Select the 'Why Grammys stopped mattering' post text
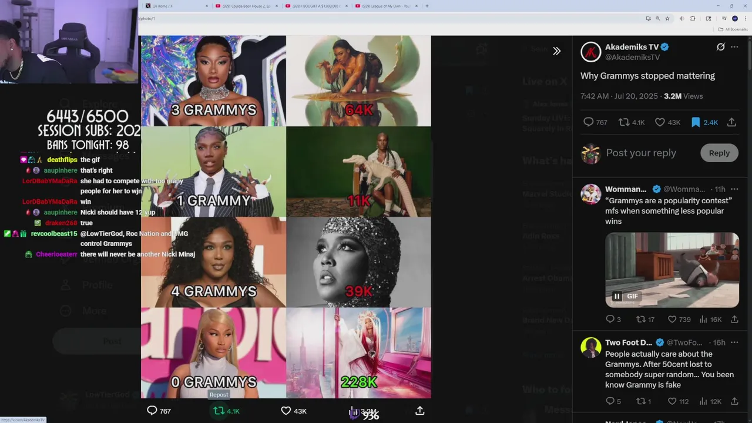 pos(647,76)
